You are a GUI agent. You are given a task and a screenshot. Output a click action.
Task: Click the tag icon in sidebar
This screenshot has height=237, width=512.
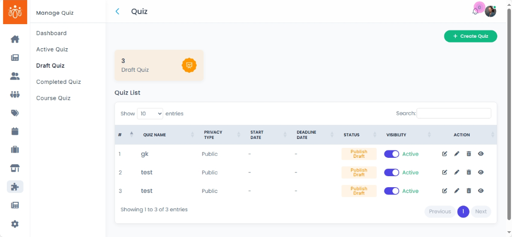click(x=15, y=113)
